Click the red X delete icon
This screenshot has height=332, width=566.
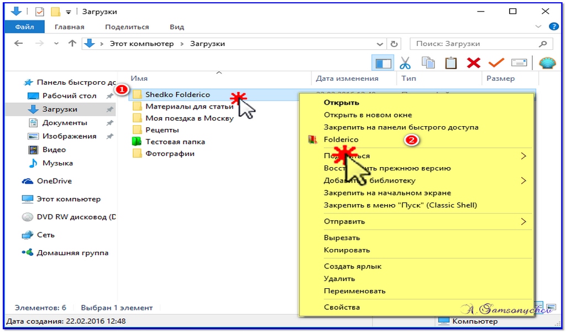[x=474, y=63]
